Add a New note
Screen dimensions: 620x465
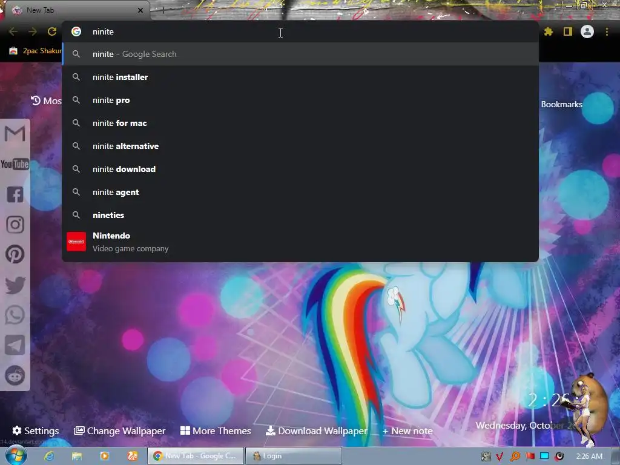[407, 431]
